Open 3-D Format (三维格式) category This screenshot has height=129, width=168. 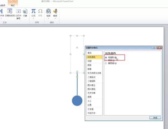[x=94, y=77]
